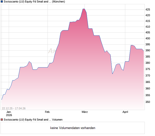This screenshot has width=155, height=136.
Task: Click the 380 price axis value
Action: point(148,63)
